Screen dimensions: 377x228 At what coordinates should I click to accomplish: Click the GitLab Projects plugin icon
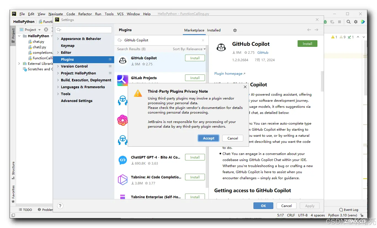tap(123, 80)
